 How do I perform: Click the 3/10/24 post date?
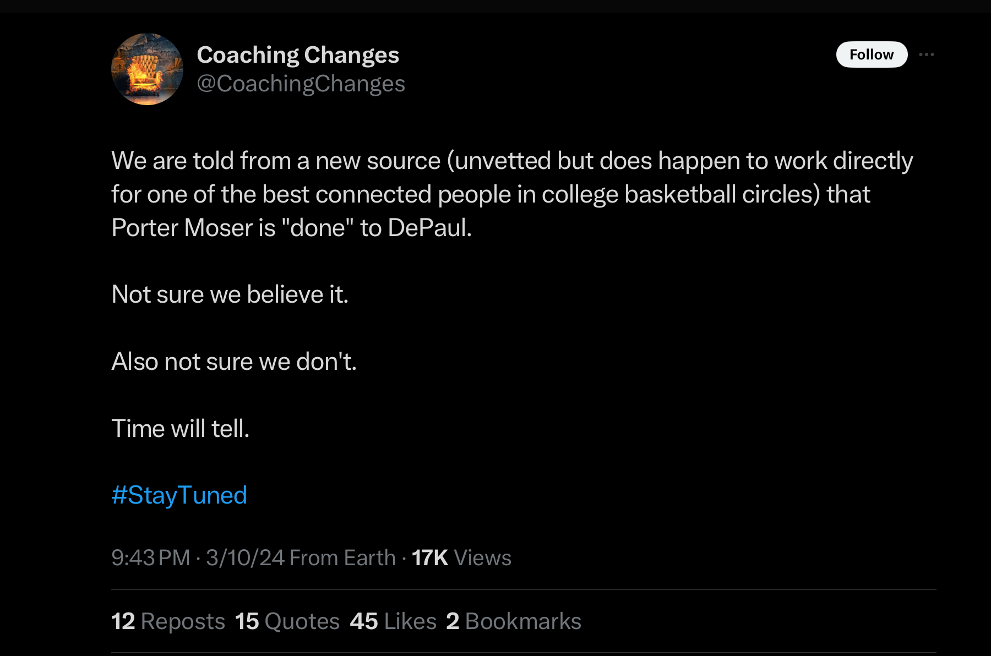click(x=245, y=557)
